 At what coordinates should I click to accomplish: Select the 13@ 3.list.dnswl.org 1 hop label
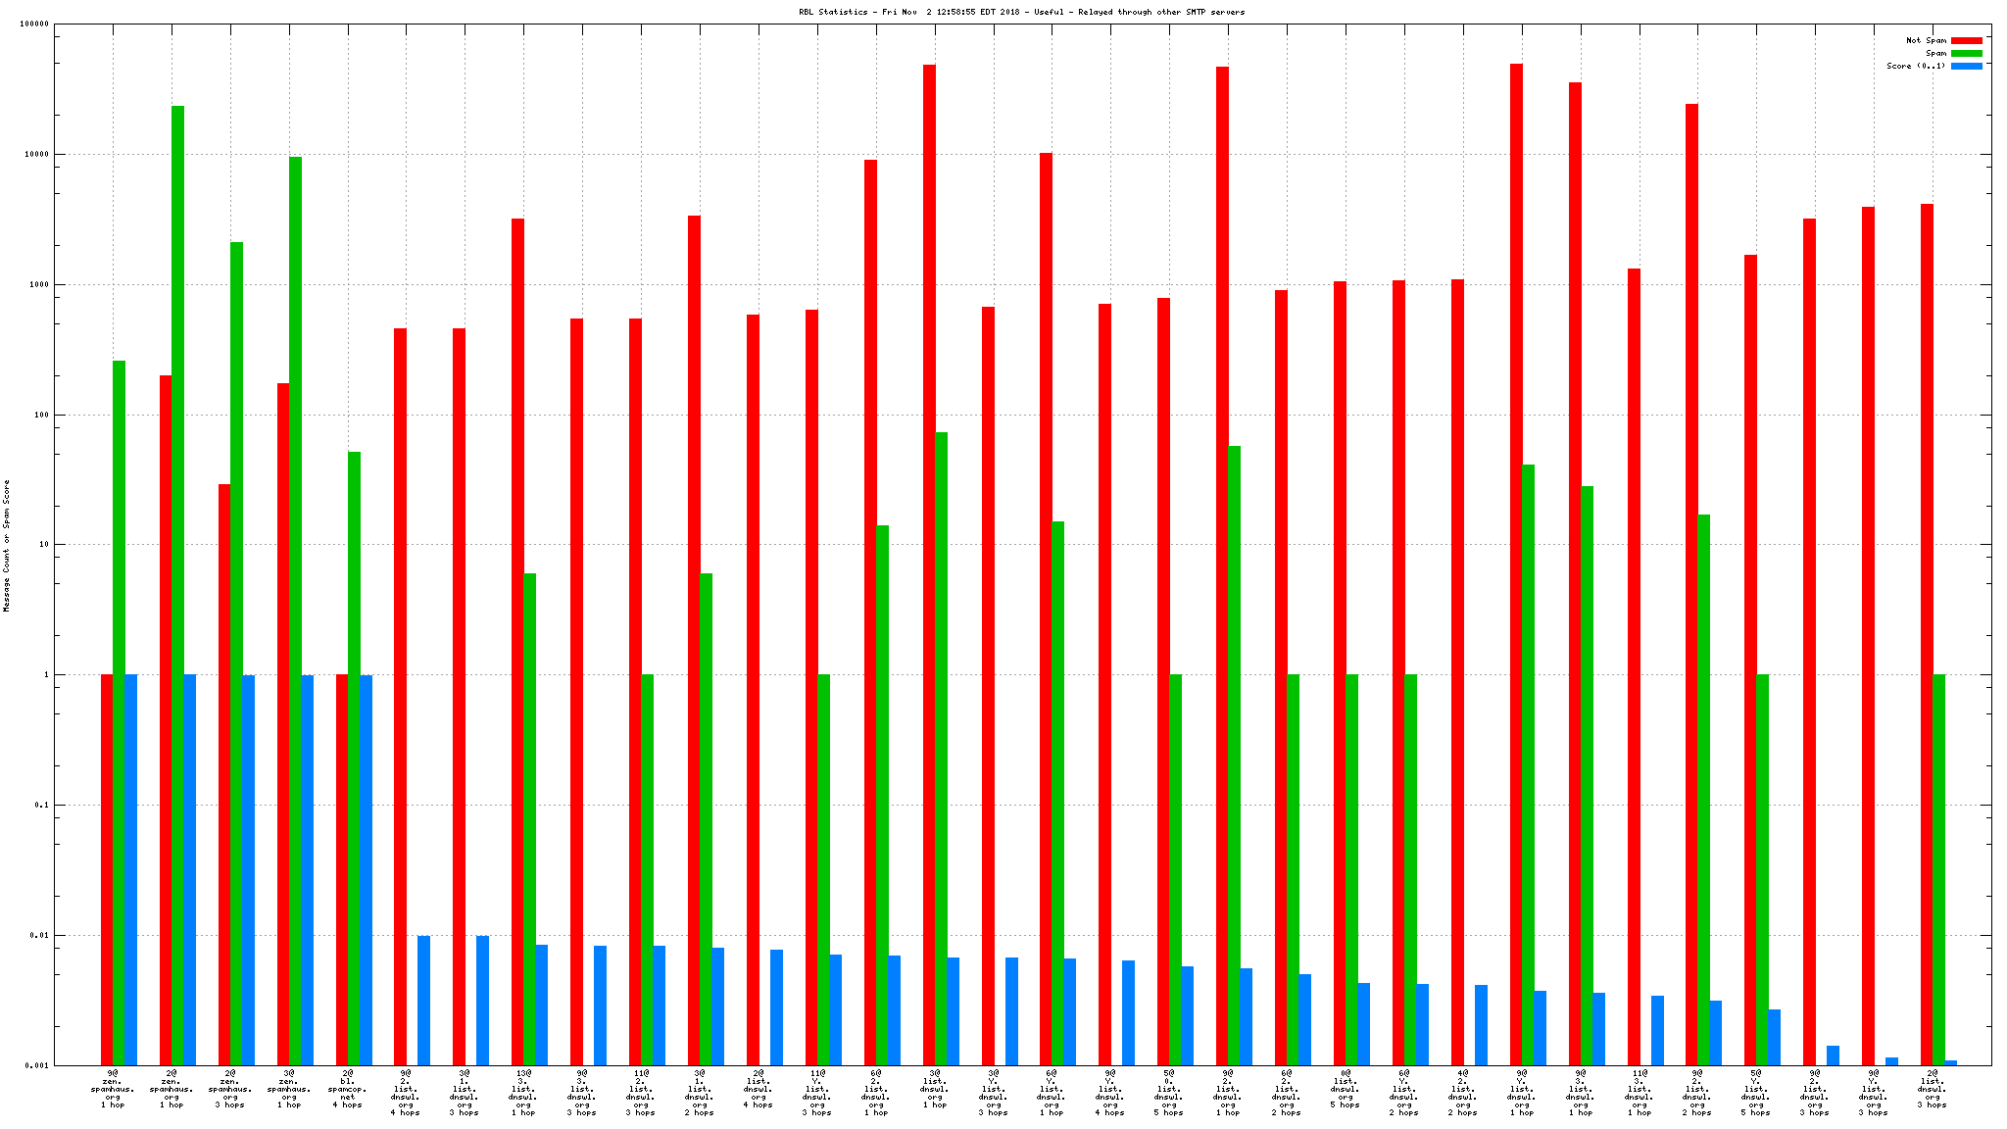[523, 1093]
